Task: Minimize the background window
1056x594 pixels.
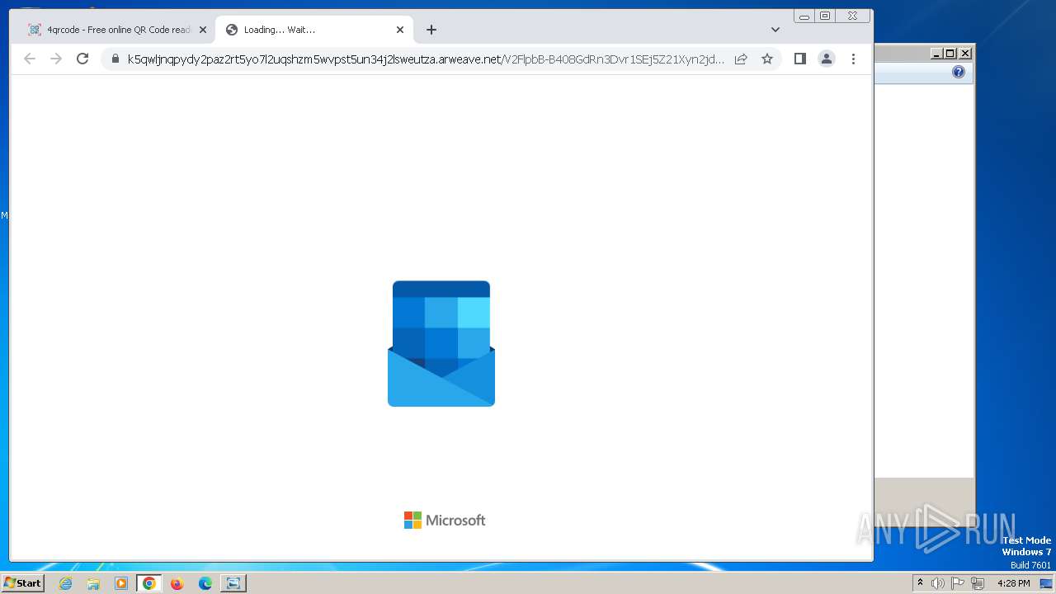Action: coord(936,54)
